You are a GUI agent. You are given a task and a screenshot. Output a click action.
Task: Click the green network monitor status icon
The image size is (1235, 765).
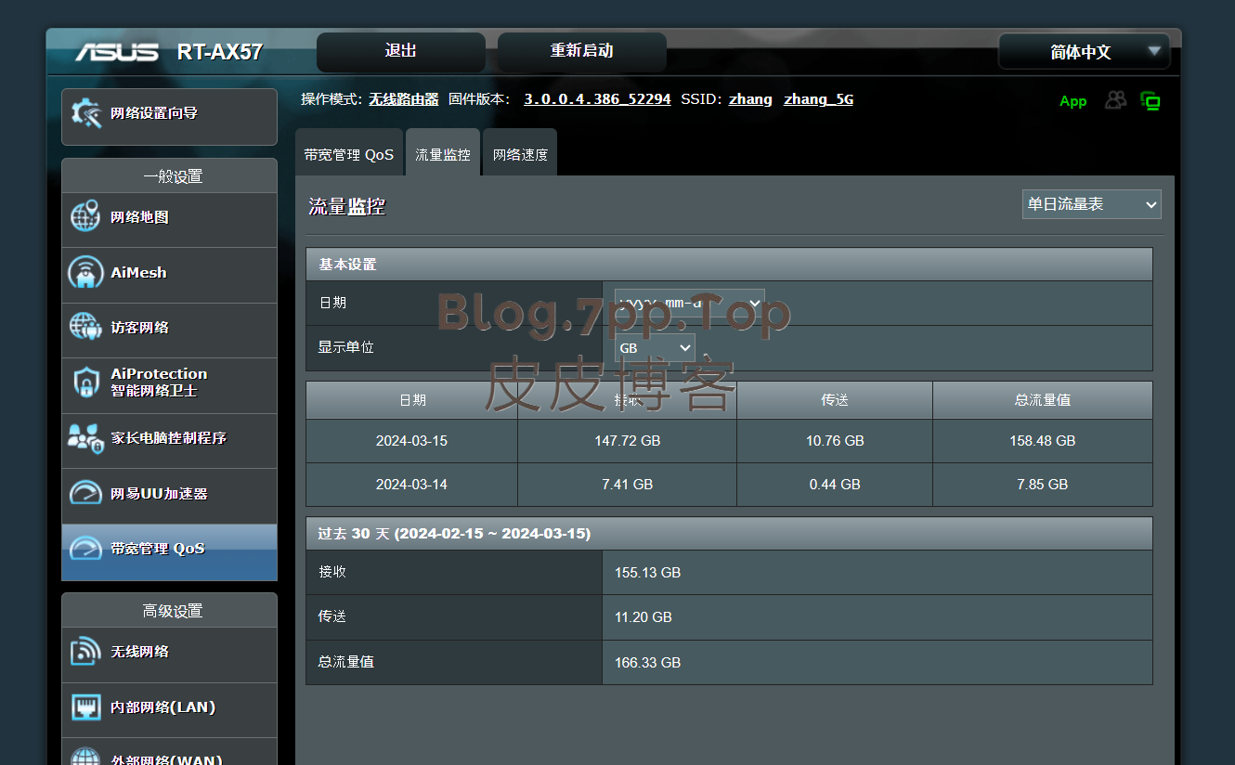coord(1151,101)
